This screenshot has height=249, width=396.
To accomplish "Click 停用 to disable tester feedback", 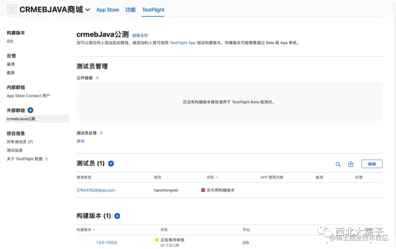I will 81,141.
